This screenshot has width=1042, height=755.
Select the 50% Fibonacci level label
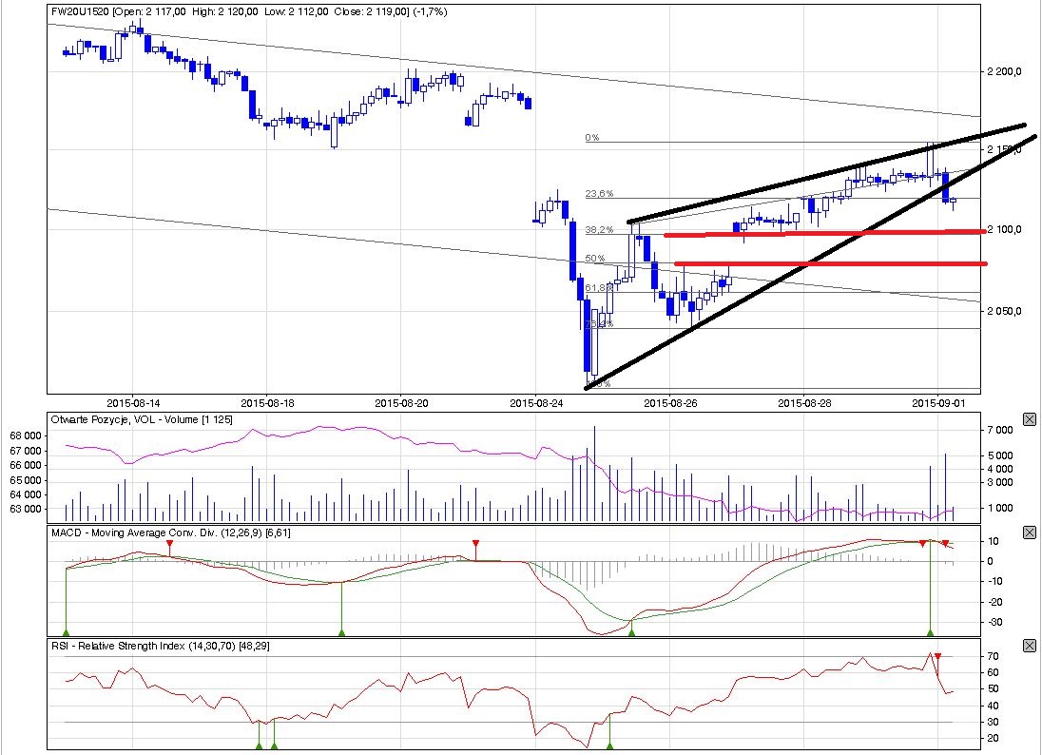point(595,258)
